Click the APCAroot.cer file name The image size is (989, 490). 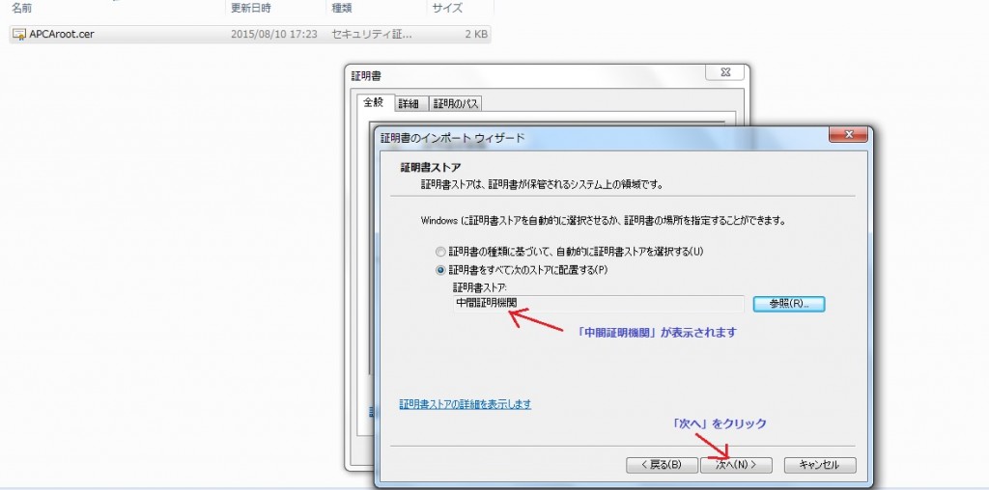pyautogui.click(x=62, y=34)
